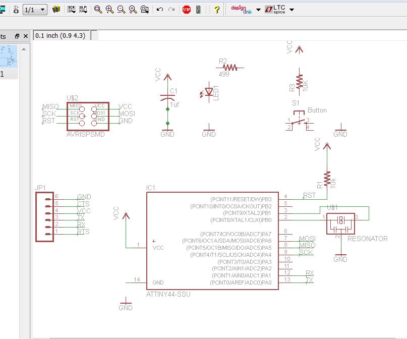The width and height of the screenshot is (407, 339).
Task: Click the GND symbol below LED1
Action: (209, 131)
